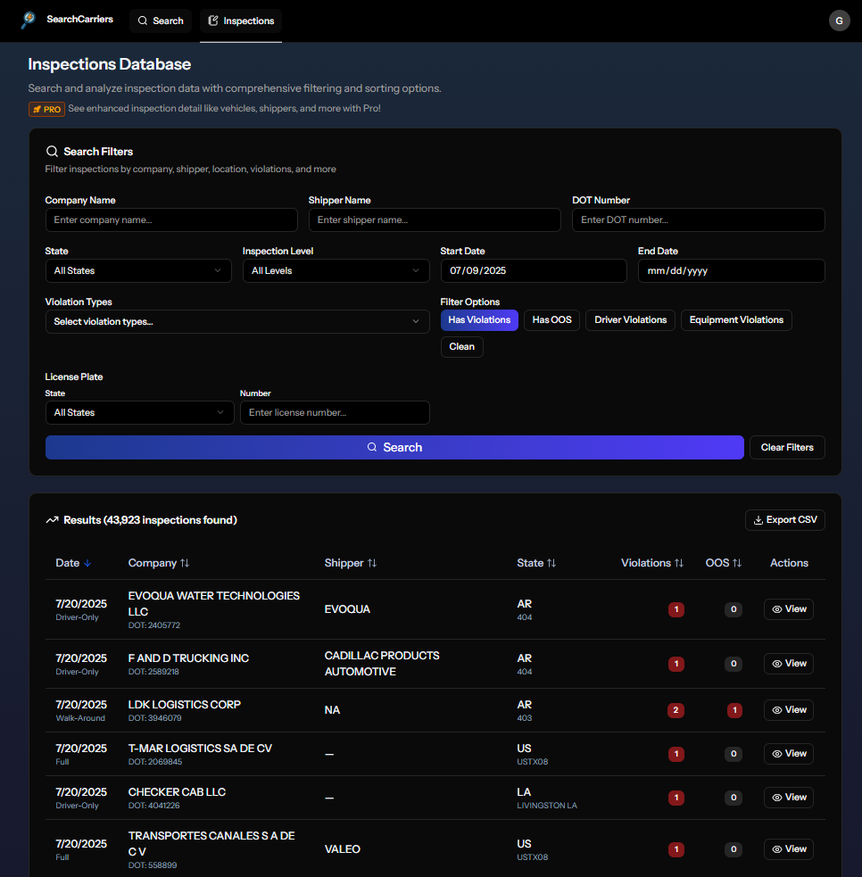Click the magnifier icon beside Search Filters heading

pos(54,151)
